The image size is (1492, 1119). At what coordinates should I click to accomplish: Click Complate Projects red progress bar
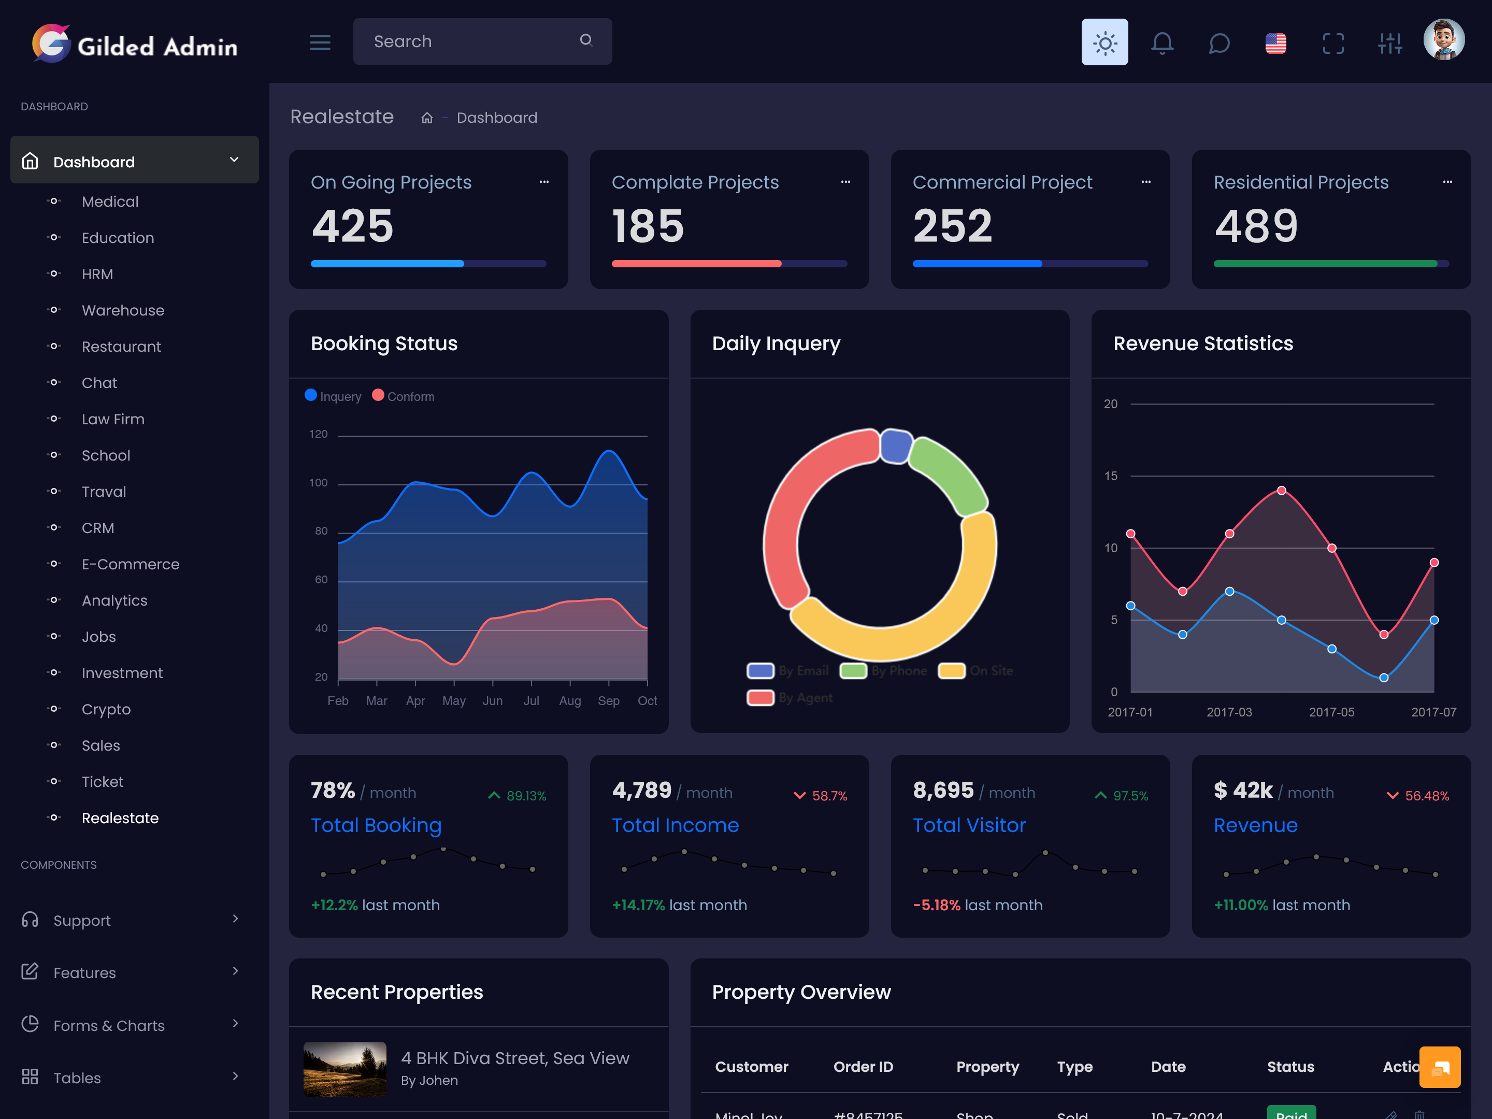[x=696, y=264]
